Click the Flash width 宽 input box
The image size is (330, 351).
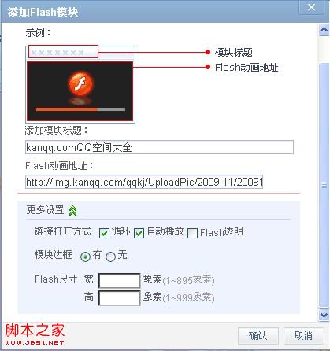(120, 280)
